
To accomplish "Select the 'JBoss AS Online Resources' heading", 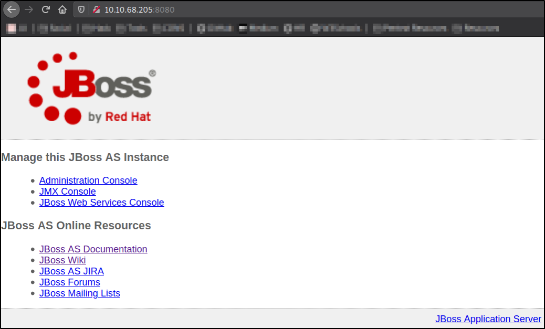I will (76, 226).
